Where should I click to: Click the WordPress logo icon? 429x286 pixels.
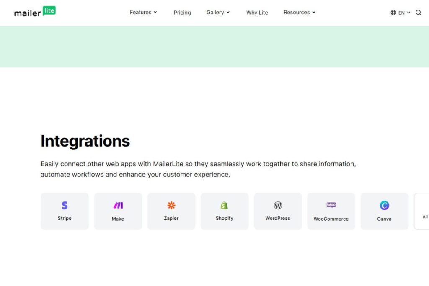[x=278, y=205]
